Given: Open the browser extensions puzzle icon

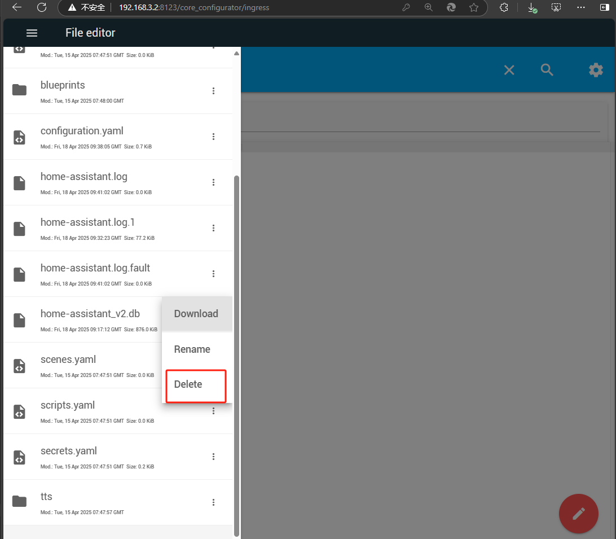Looking at the screenshot, I should [x=504, y=8].
